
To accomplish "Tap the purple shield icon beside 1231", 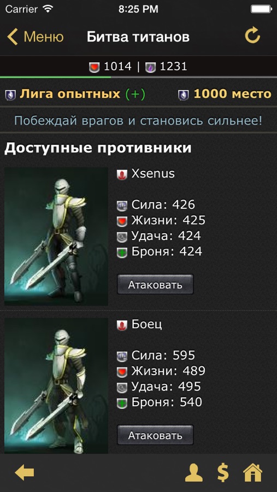I will pos(150,67).
